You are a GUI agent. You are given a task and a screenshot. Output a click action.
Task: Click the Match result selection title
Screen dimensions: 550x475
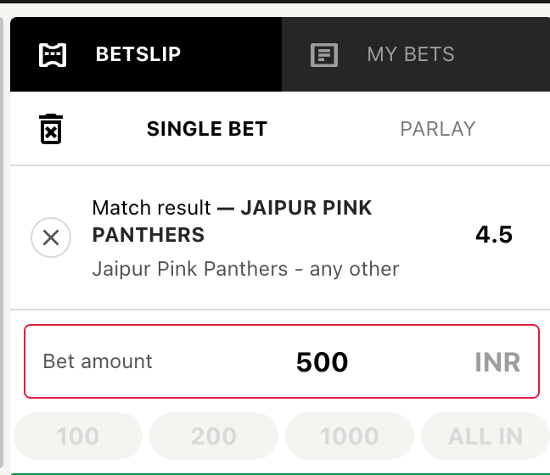click(x=232, y=221)
